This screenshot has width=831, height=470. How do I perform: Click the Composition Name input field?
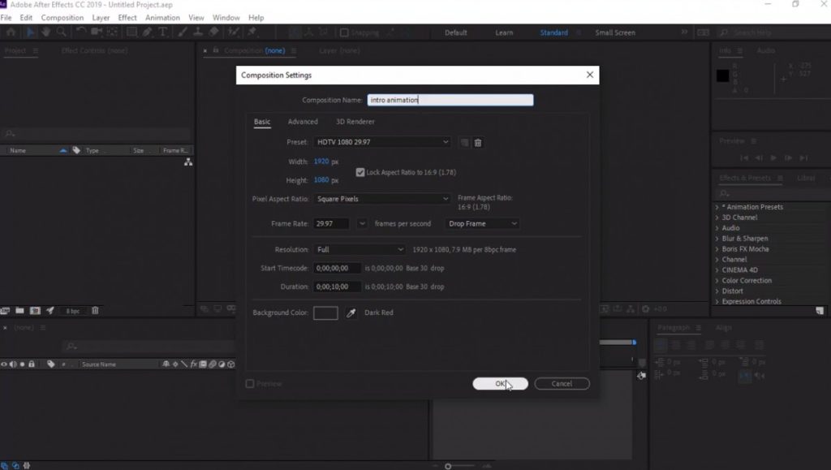click(x=450, y=99)
